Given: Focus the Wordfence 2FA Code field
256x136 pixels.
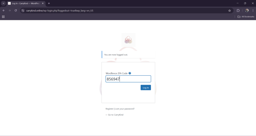Looking at the screenshot, I should click(x=128, y=79).
